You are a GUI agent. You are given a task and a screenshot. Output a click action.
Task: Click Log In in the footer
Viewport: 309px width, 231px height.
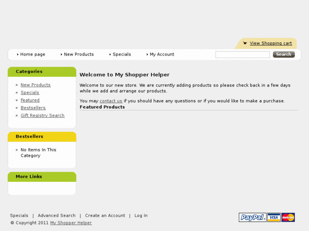(141, 215)
